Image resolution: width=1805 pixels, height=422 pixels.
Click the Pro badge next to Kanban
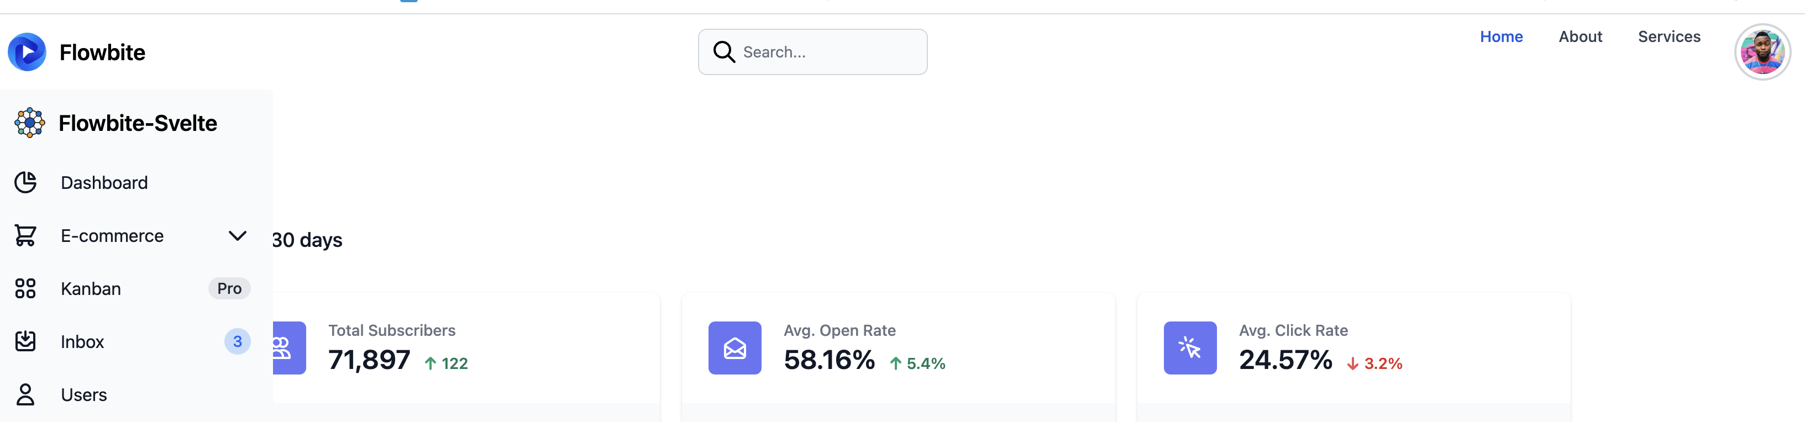pos(229,288)
